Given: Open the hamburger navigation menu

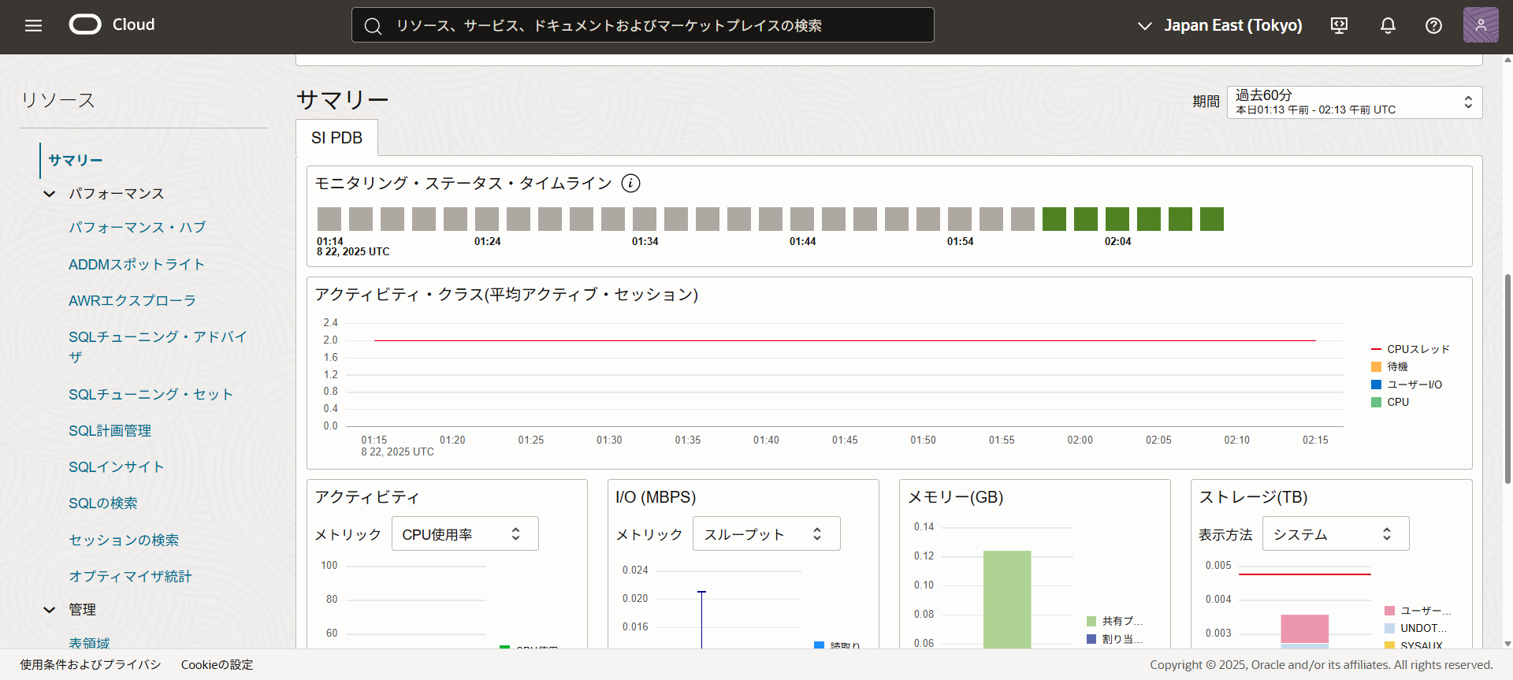Looking at the screenshot, I should pyautogui.click(x=33, y=25).
